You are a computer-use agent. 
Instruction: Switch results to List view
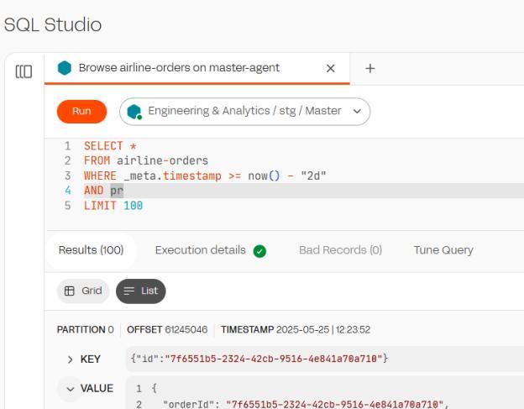coord(141,291)
